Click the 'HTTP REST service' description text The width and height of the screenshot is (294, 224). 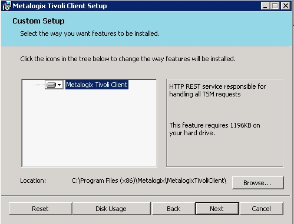(x=217, y=91)
